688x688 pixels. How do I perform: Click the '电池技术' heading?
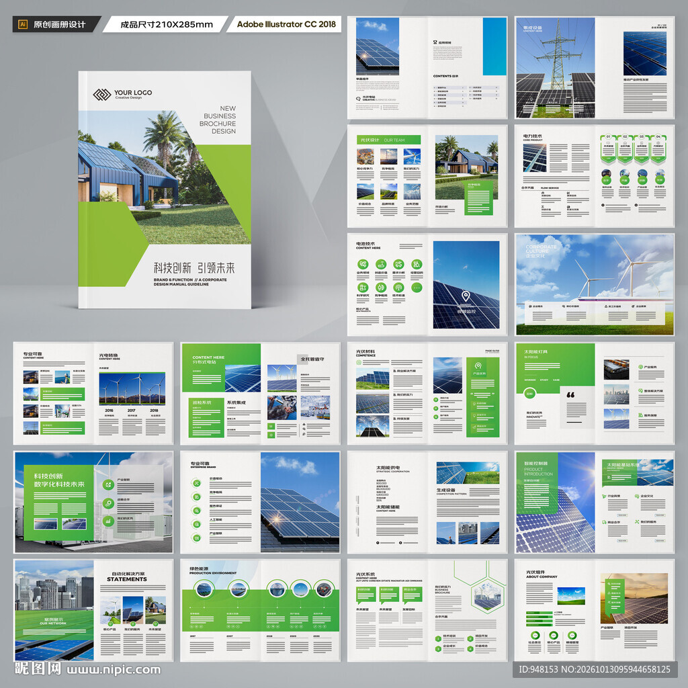pos(365,243)
